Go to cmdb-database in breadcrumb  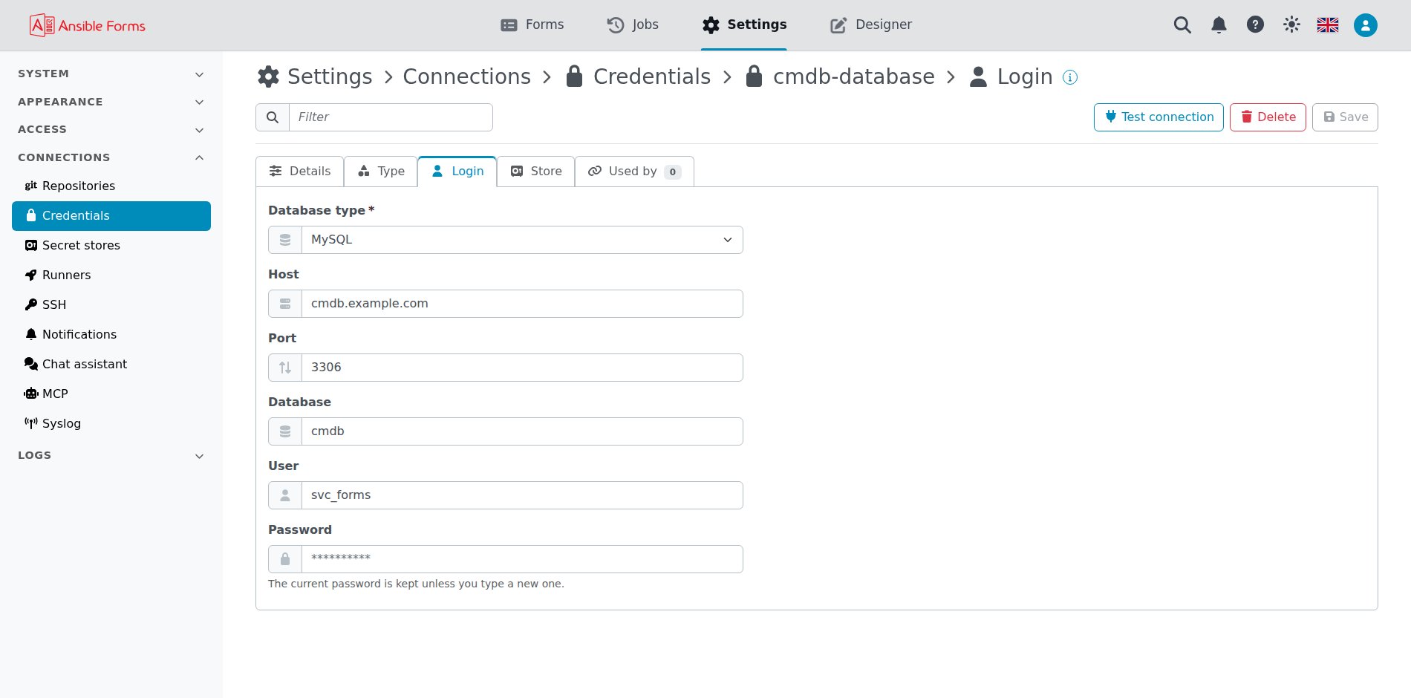840,76
